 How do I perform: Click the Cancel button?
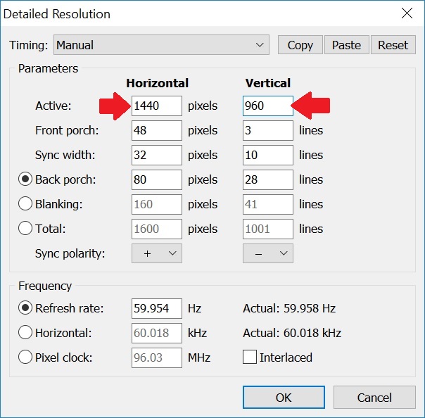(374, 398)
